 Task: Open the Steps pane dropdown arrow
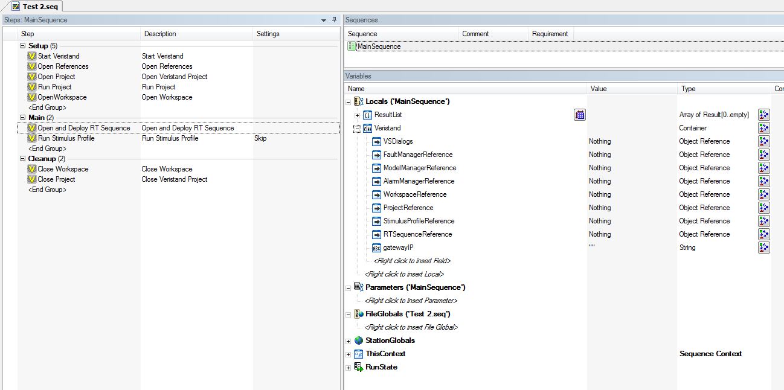324,20
